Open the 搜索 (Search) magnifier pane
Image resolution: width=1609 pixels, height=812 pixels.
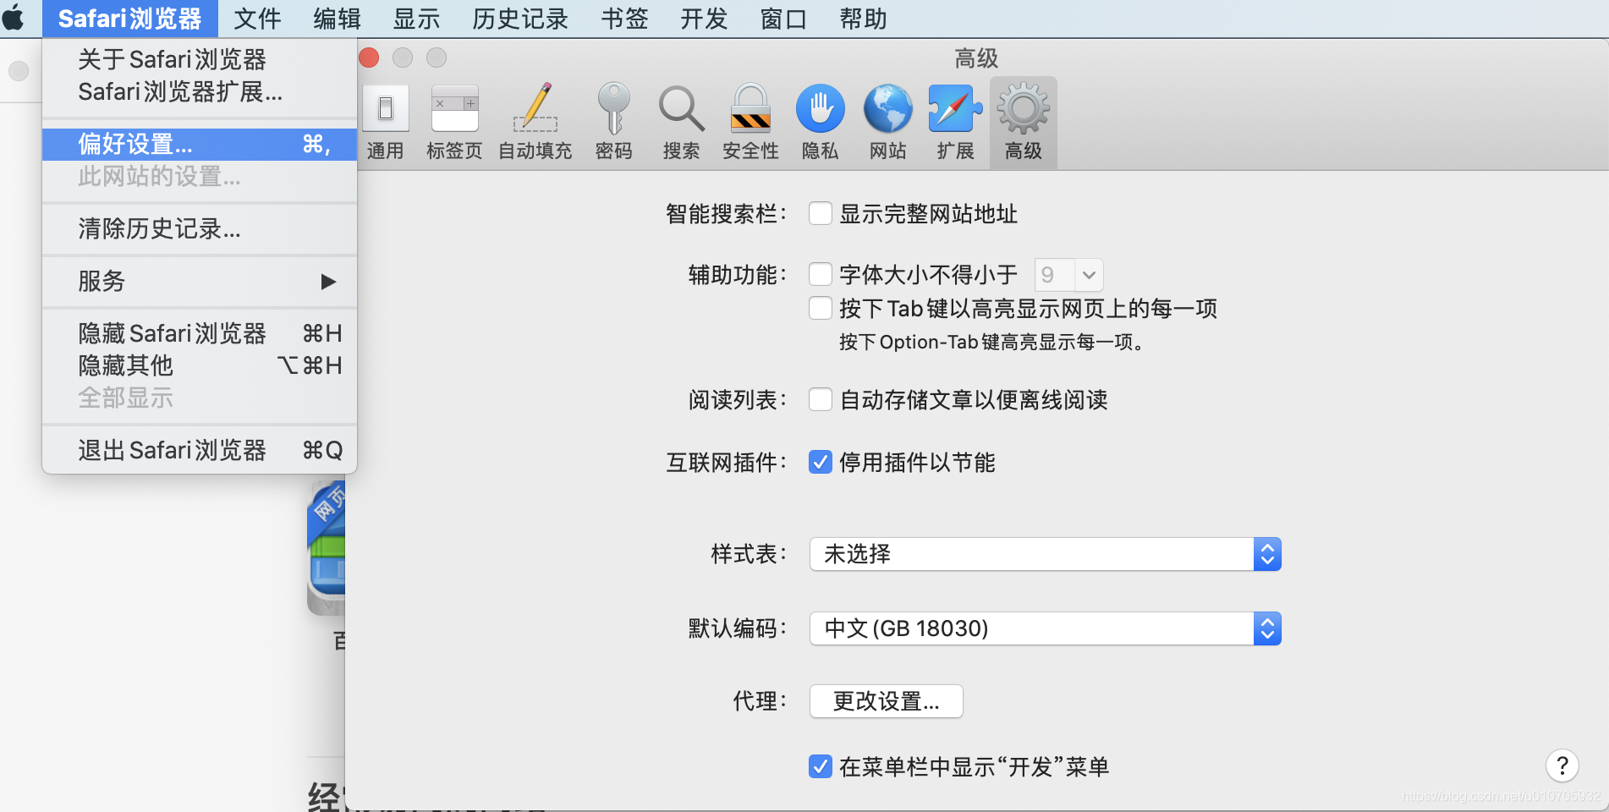[681, 123]
